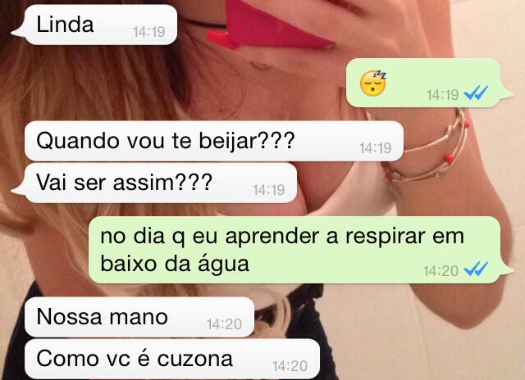Click 14:19 timestamp in green emoji bubble
The height and width of the screenshot is (380, 525).
pyautogui.click(x=442, y=95)
